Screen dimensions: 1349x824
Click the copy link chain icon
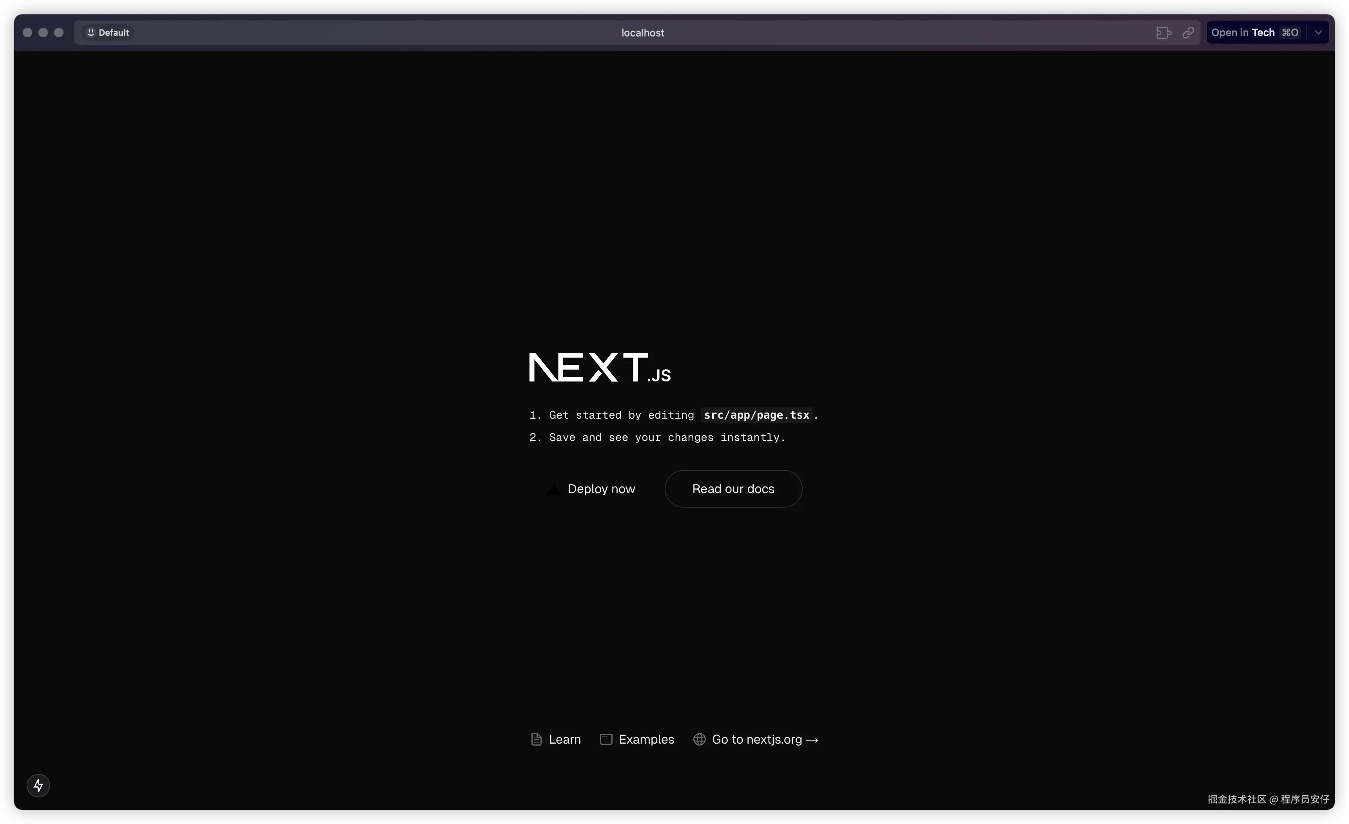[1188, 33]
